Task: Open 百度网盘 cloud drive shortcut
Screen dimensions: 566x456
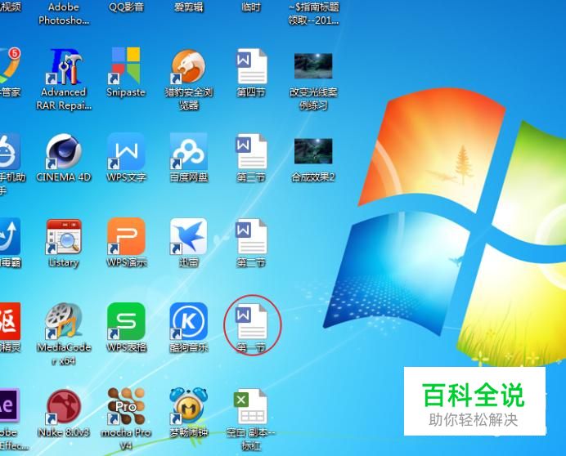Action: coord(188,151)
